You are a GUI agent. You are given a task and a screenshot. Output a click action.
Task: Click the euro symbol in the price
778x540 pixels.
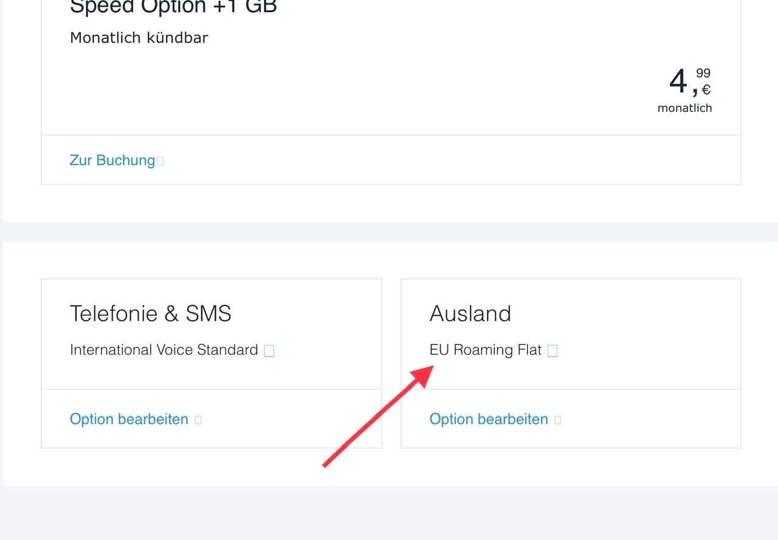coord(706,90)
